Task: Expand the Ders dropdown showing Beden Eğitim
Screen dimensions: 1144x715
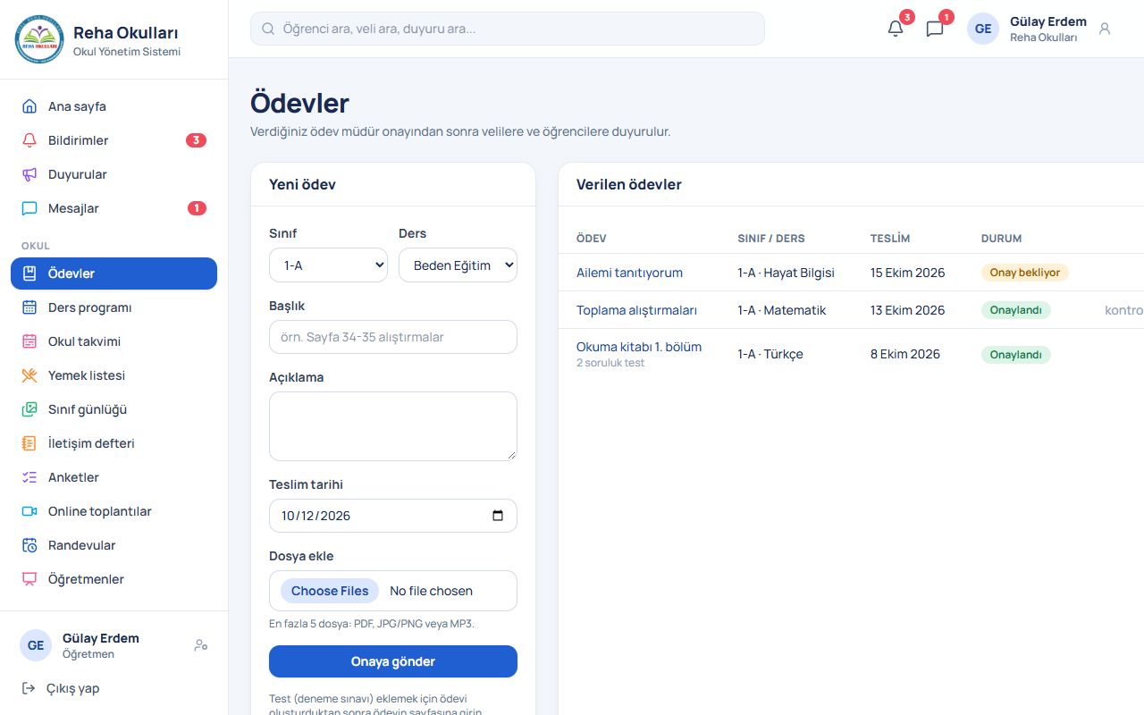Action: click(x=458, y=265)
